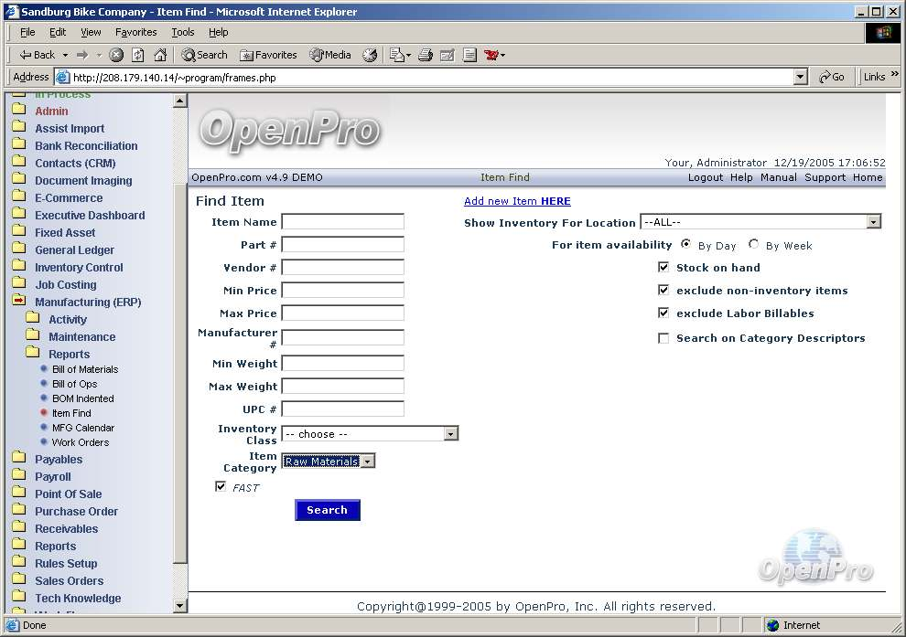Screen dimensions: 906x637
Task: Open the History toolbar icon
Action: click(x=370, y=55)
